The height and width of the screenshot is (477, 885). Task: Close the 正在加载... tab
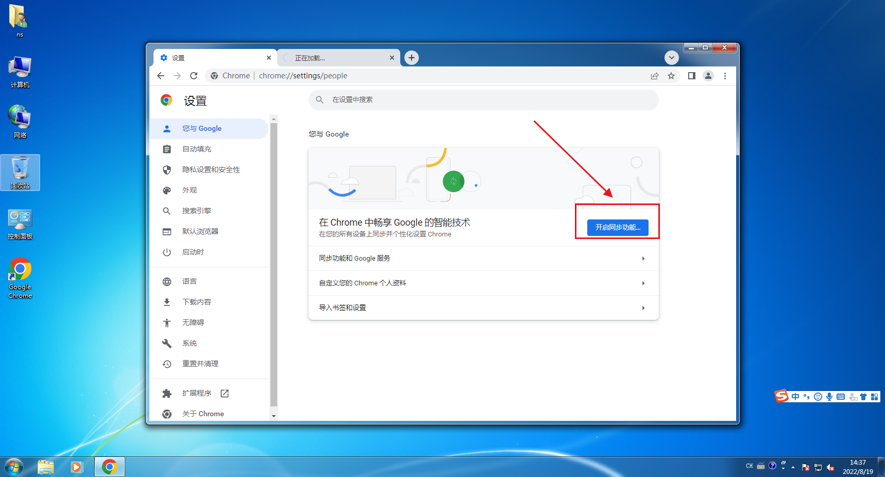(392, 58)
